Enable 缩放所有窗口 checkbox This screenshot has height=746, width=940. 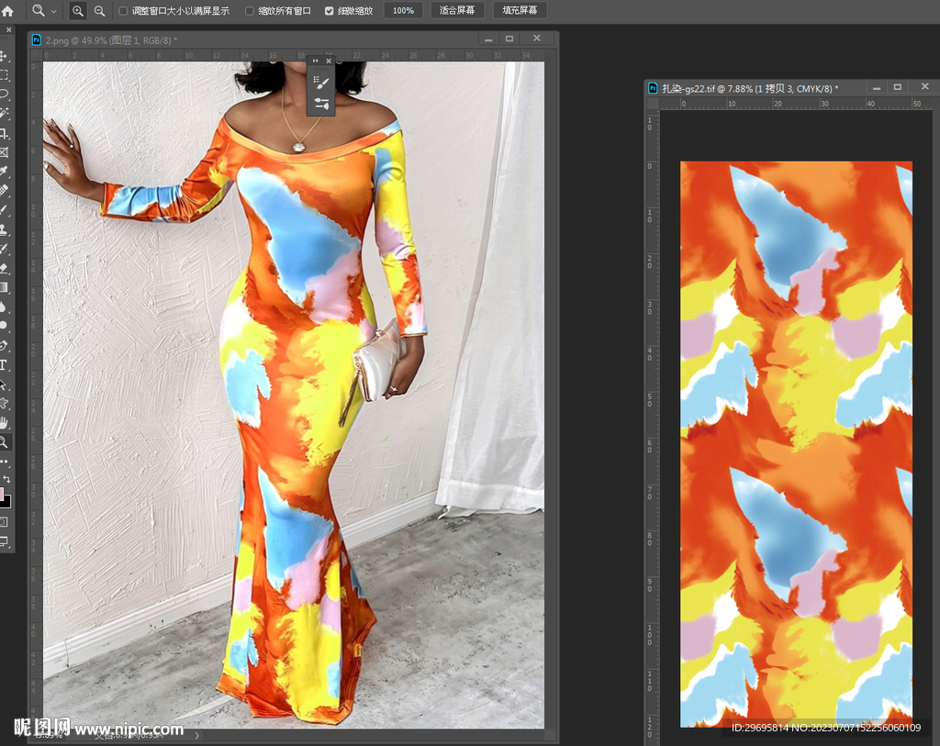click(250, 11)
